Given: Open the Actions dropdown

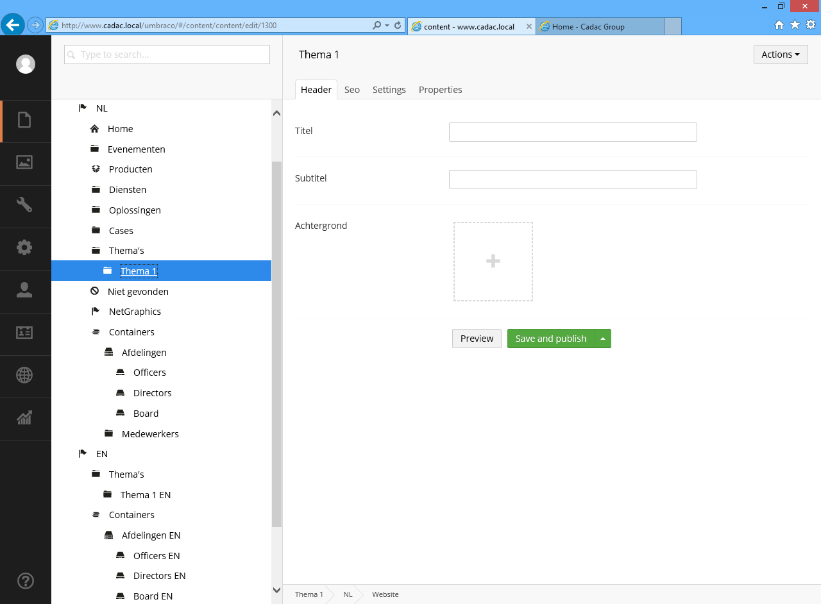Looking at the screenshot, I should (x=780, y=55).
